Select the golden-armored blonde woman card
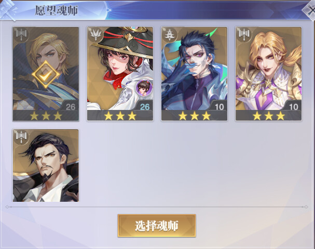The width and height of the screenshot is (315, 249). [x=269, y=74]
